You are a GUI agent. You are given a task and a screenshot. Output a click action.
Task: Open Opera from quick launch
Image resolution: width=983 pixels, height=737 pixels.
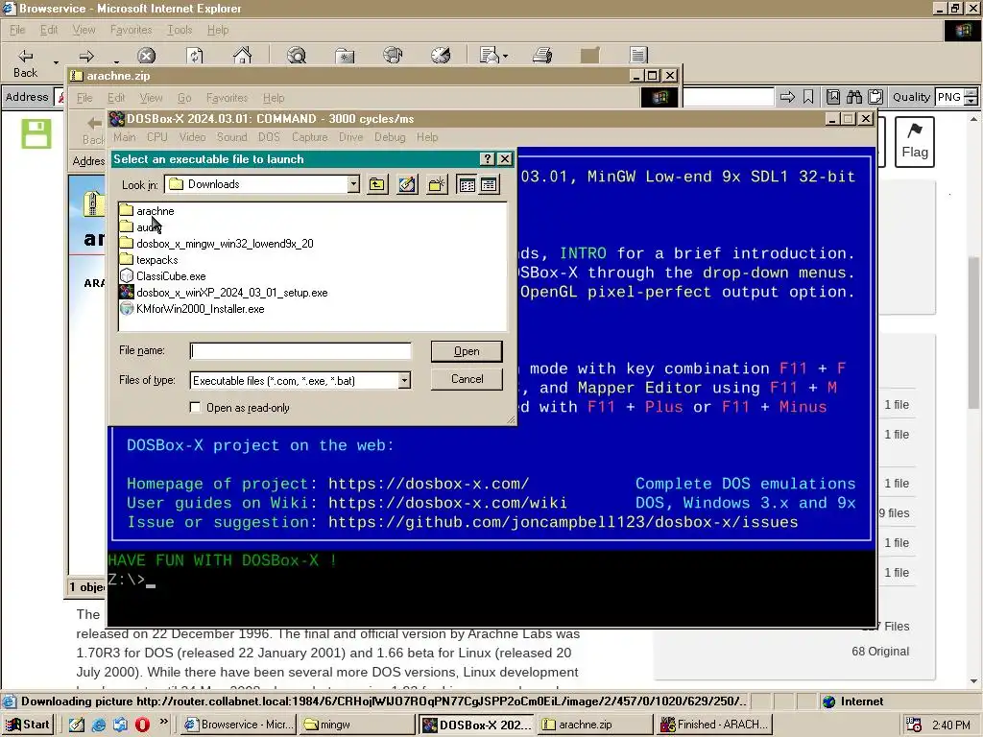142,725
